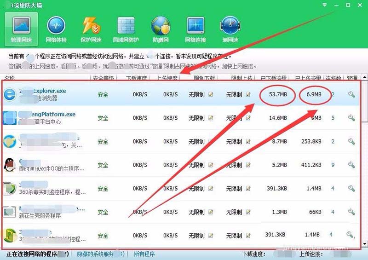Select 正在连接网络的程序 tab
Image resolution: width=368 pixels, height=260 pixels.
coord(37,254)
